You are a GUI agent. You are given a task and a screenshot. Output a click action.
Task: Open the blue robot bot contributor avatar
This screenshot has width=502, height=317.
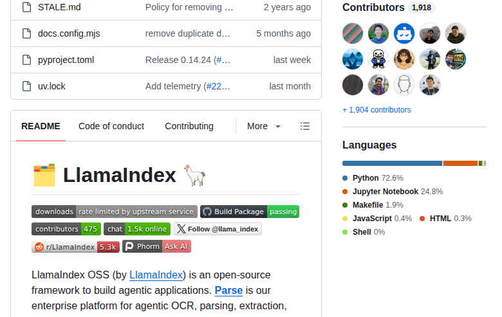point(404,33)
